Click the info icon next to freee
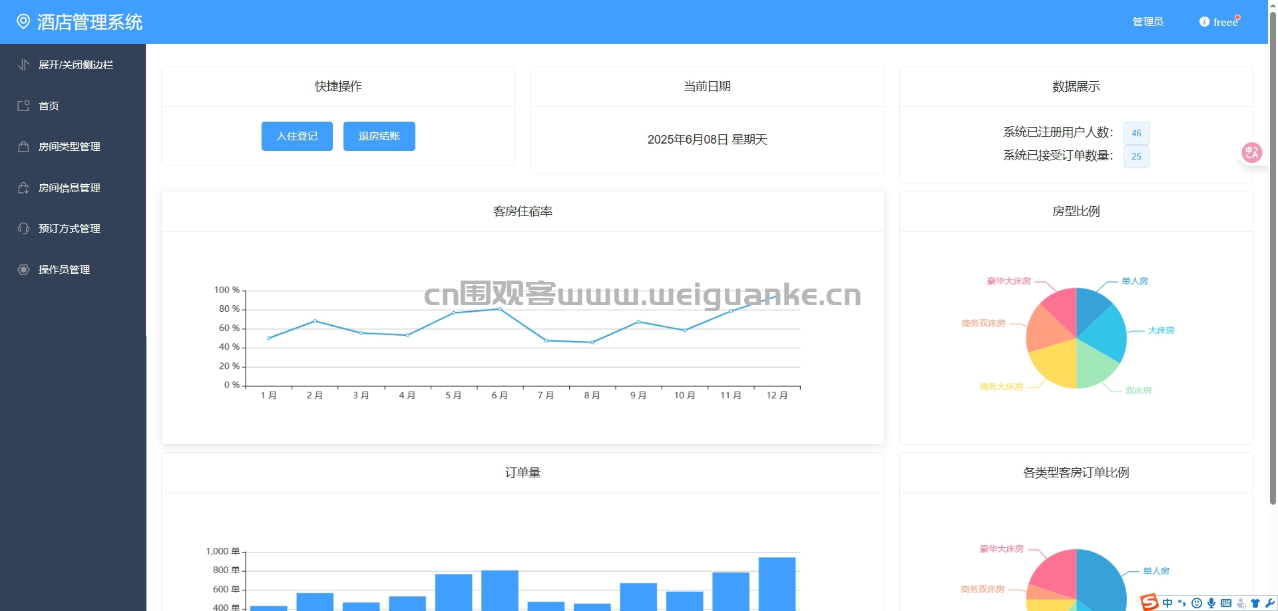 (x=1203, y=21)
